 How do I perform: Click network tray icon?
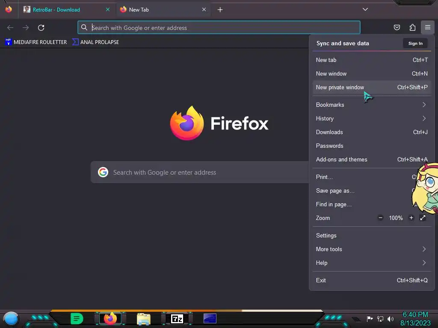coord(380,319)
